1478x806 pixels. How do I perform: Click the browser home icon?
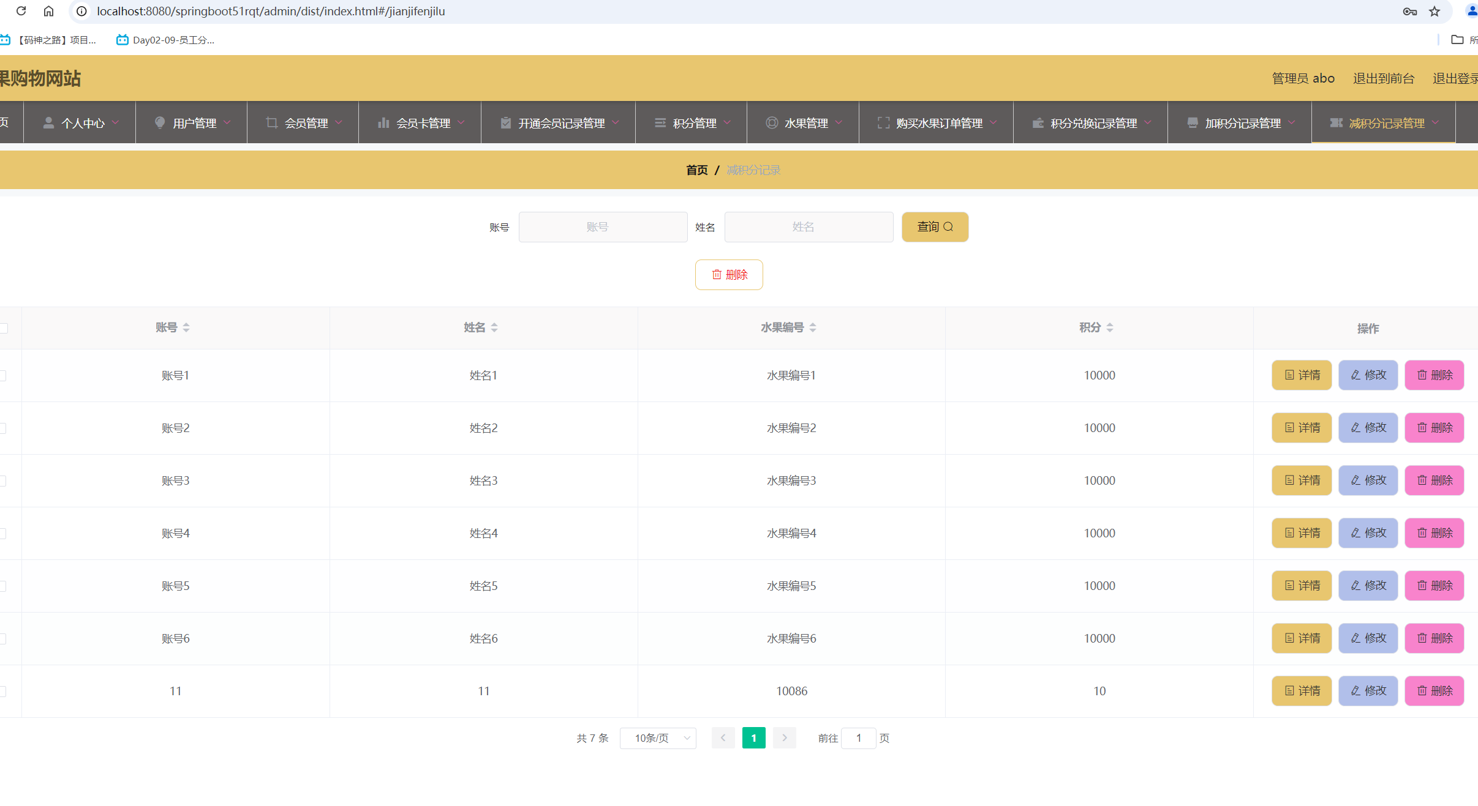click(x=49, y=11)
